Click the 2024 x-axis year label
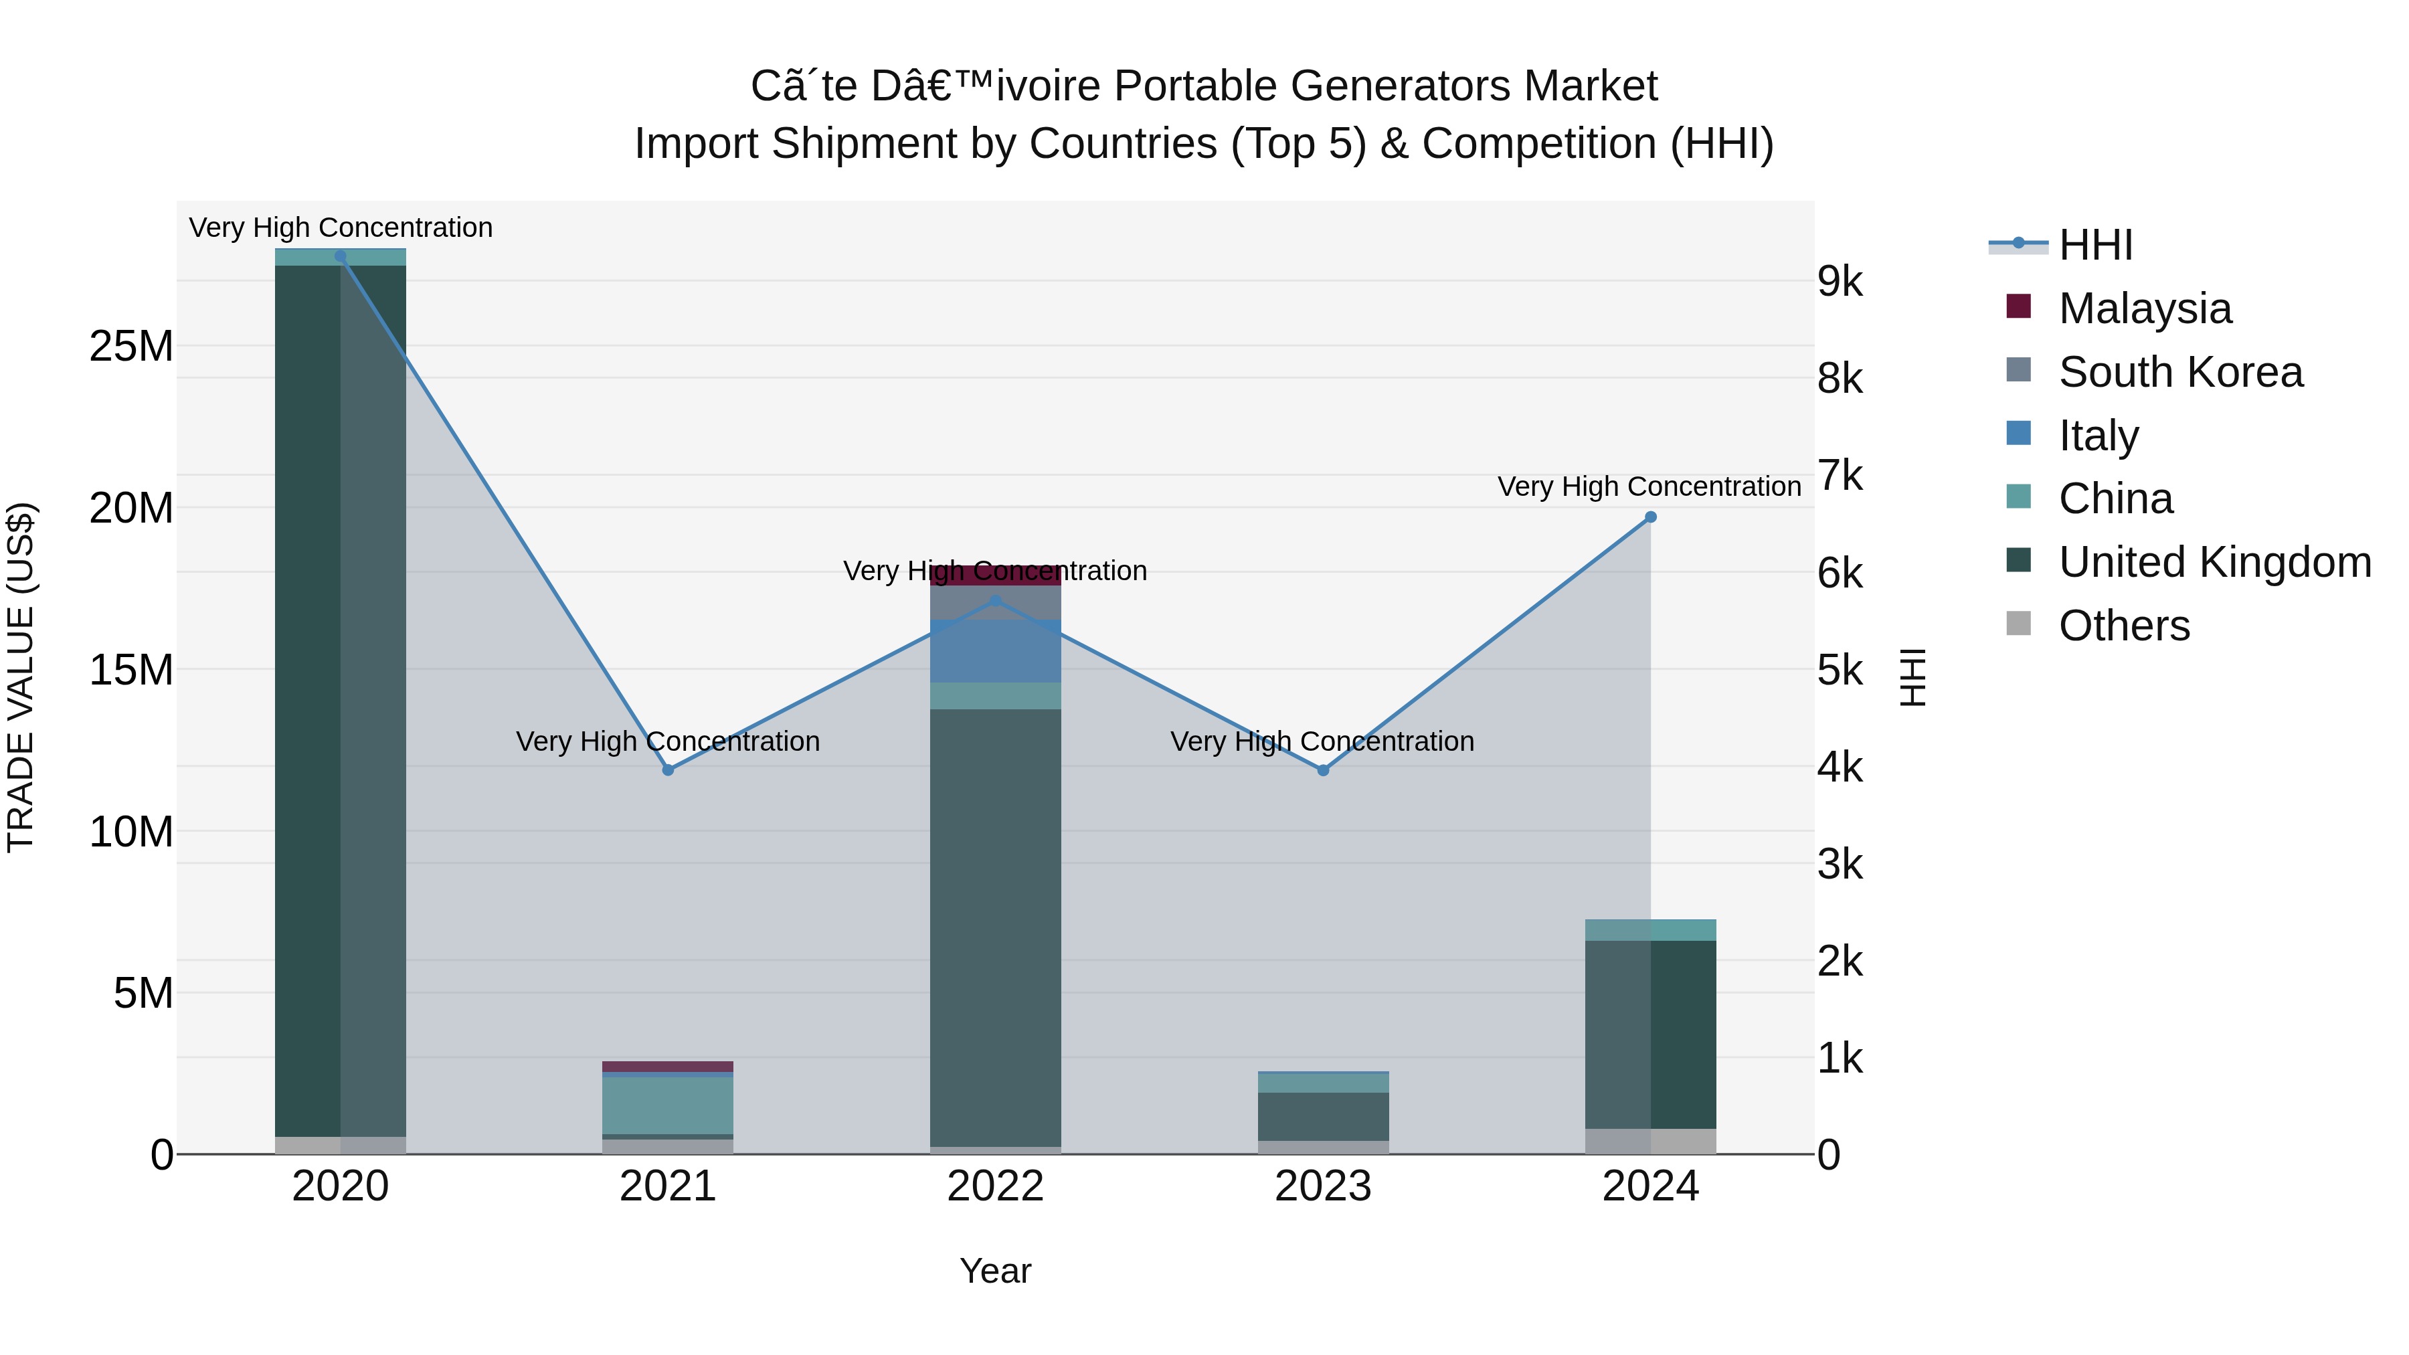The width and height of the screenshot is (2409, 1355). tap(1651, 1186)
